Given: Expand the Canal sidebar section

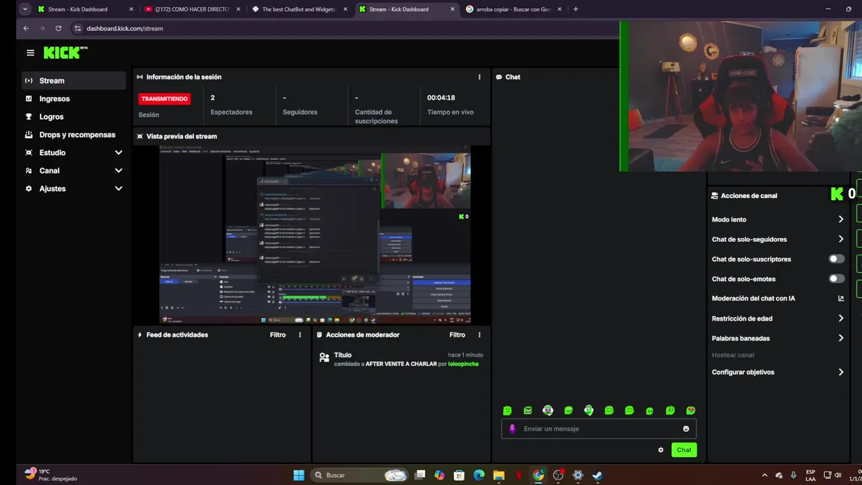Looking at the screenshot, I should (73, 171).
